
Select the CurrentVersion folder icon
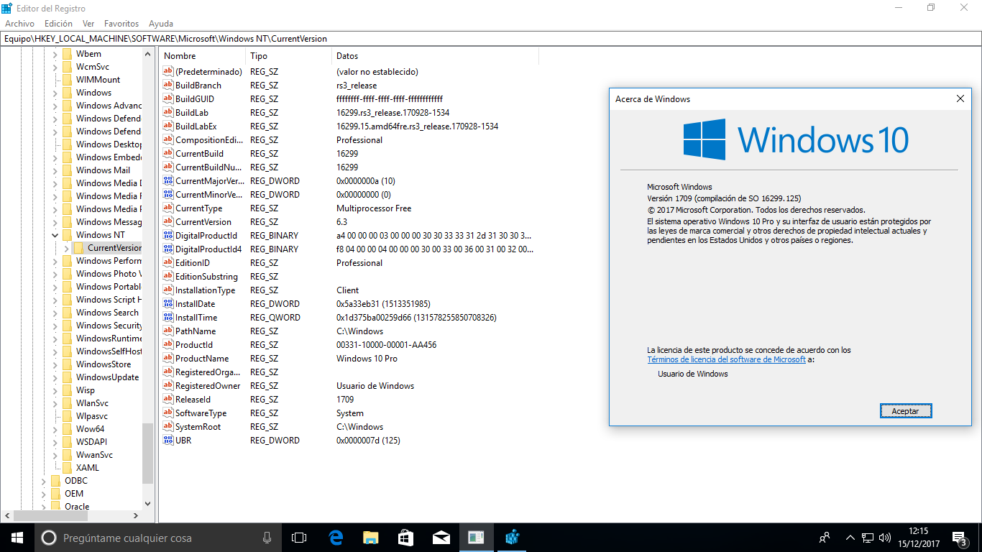click(79, 248)
